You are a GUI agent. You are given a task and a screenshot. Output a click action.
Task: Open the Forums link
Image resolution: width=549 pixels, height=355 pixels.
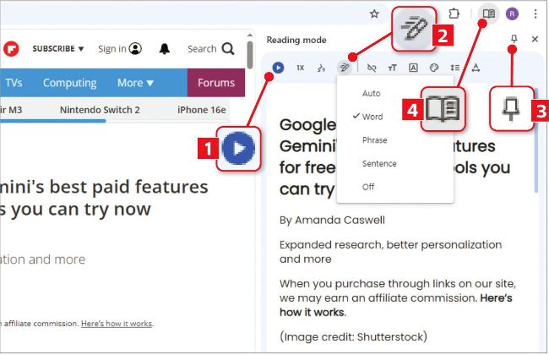click(x=215, y=83)
